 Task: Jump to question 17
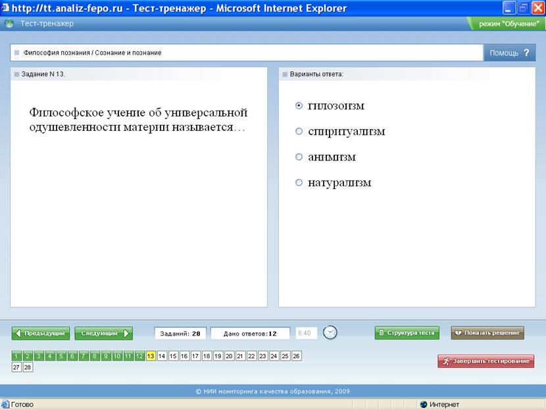[x=195, y=356]
